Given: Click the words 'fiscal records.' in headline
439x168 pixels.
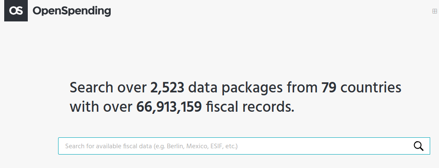Looking at the screenshot, I should [250, 107].
